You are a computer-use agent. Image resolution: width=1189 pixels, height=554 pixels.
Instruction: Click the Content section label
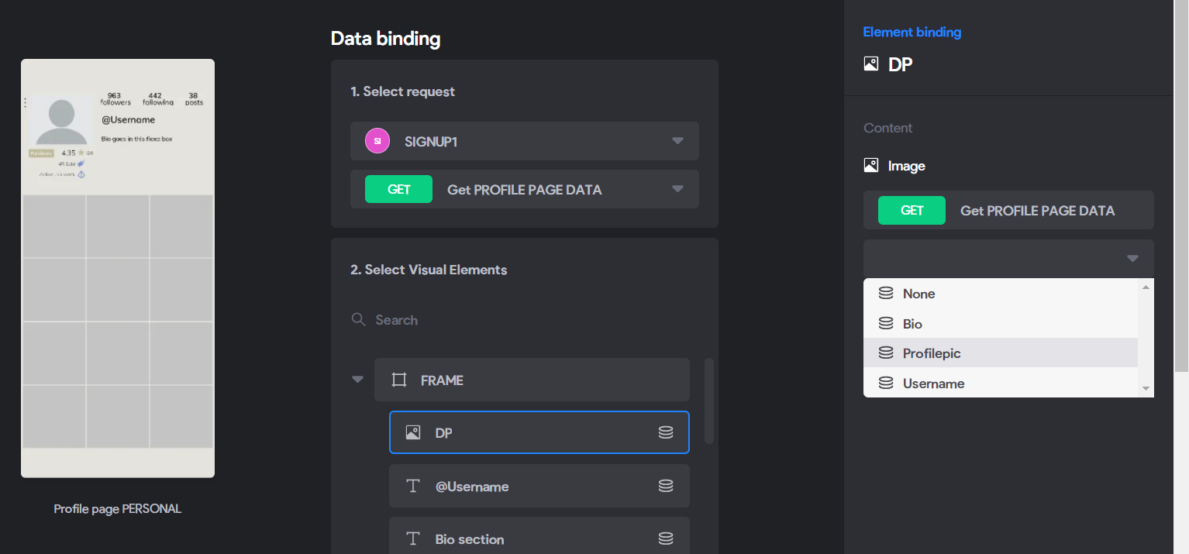887,128
